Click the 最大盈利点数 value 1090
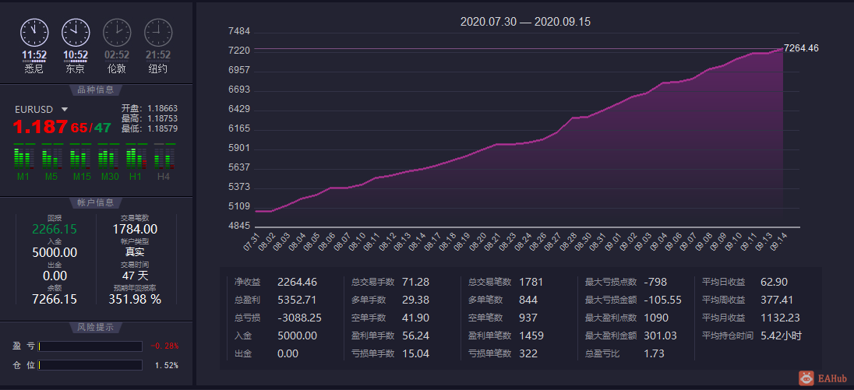 656,318
